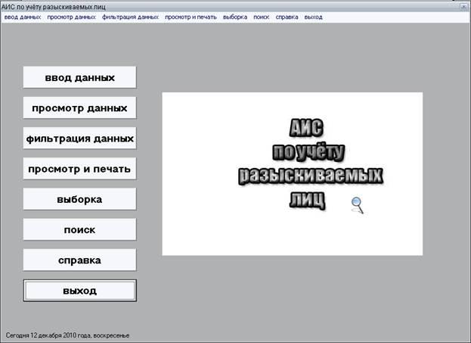Close the application window with the X button
Viewport: 471px width, 343px height.
(463, 6)
